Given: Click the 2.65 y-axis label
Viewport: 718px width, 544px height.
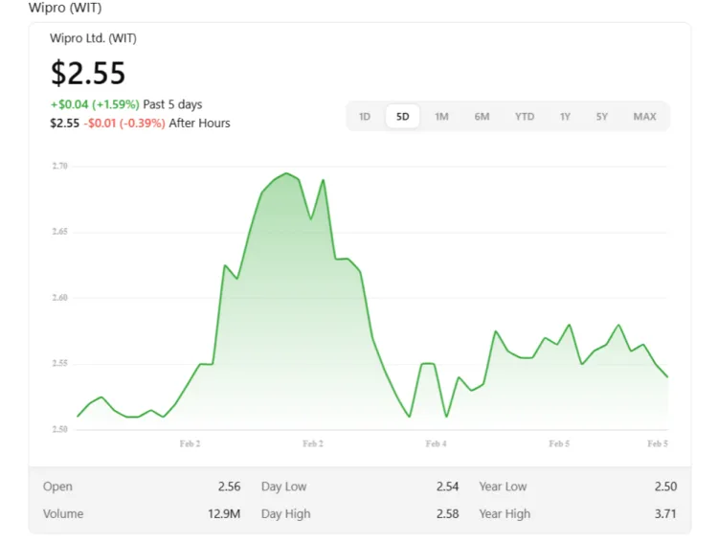Looking at the screenshot, I should click(x=60, y=232).
